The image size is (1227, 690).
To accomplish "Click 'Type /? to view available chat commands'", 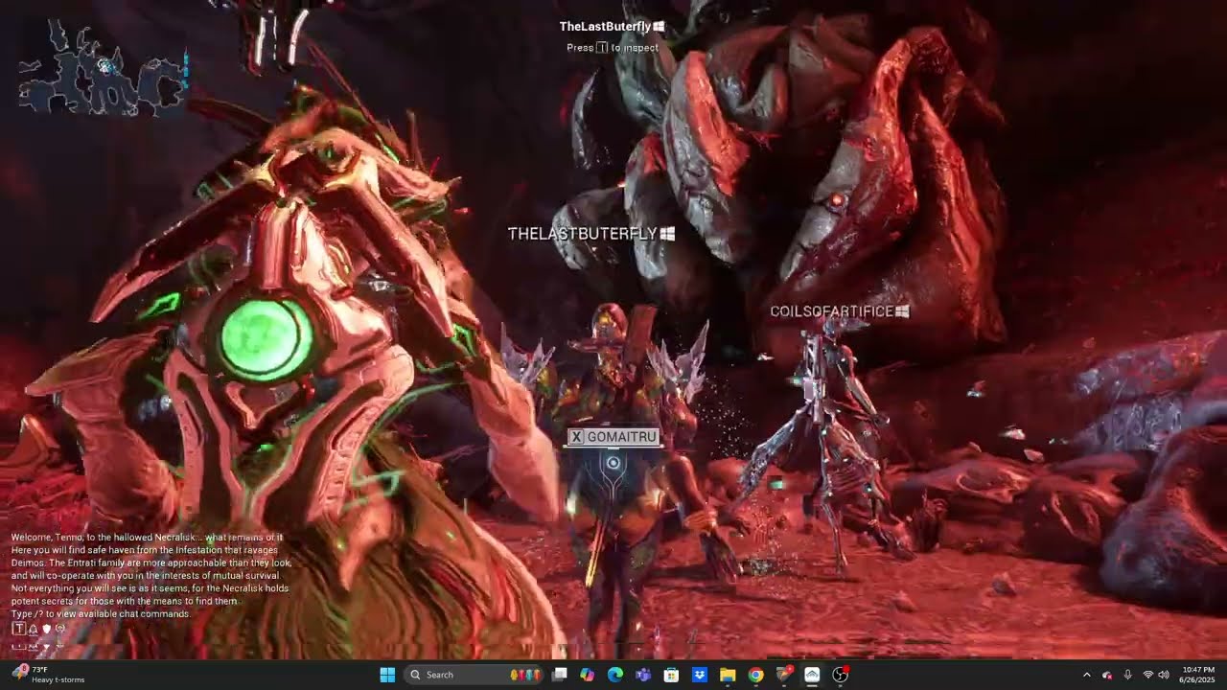I will click(x=101, y=613).
